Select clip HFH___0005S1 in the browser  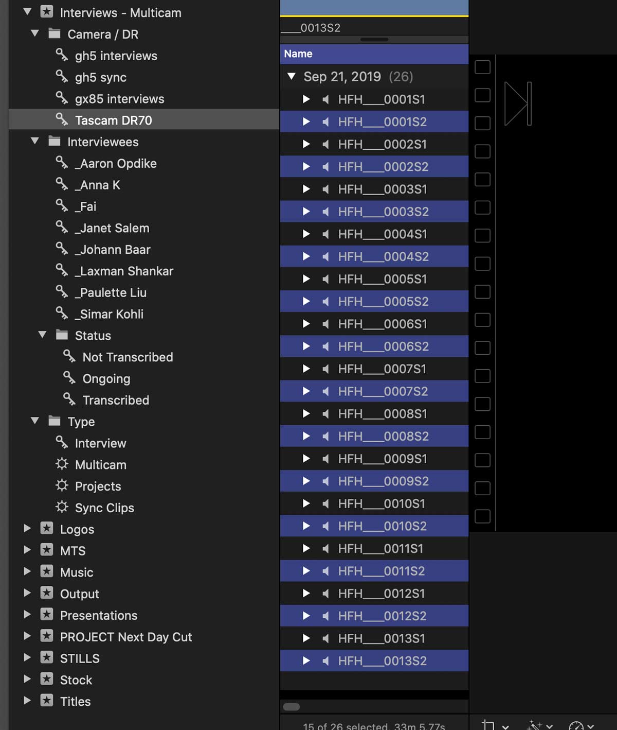point(374,279)
